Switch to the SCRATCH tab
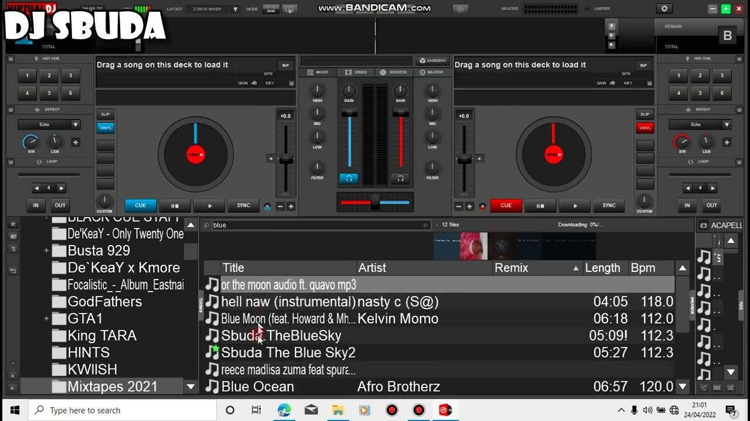Viewport: 750px width, 421px height. [394, 72]
